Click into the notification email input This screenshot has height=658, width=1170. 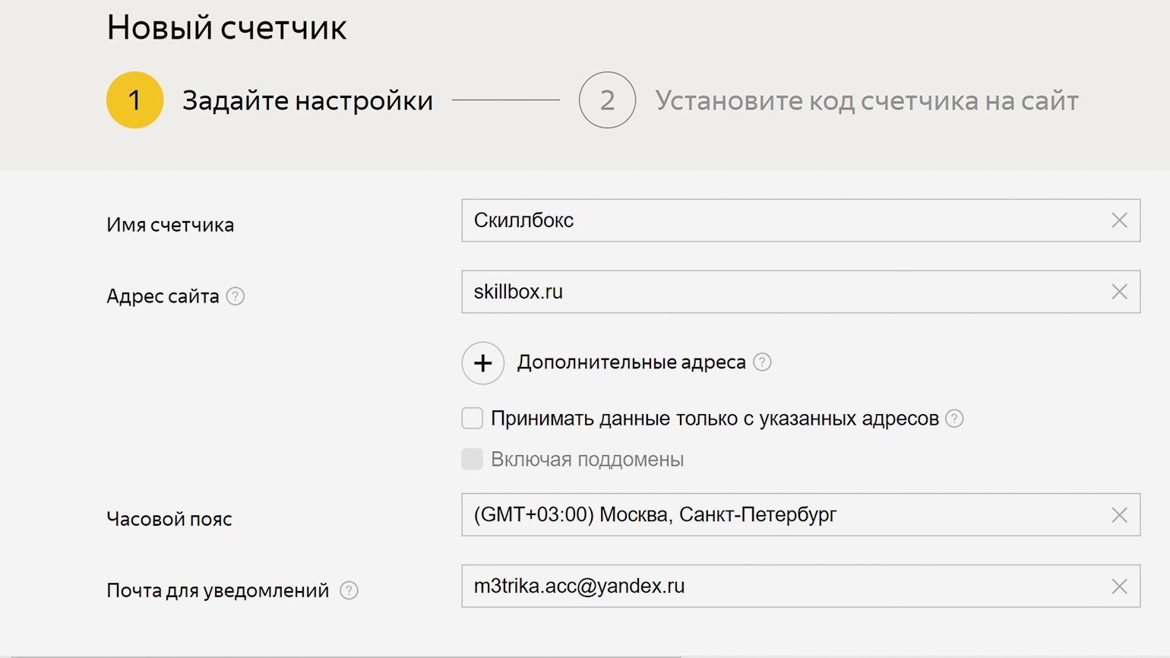point(783,587)
